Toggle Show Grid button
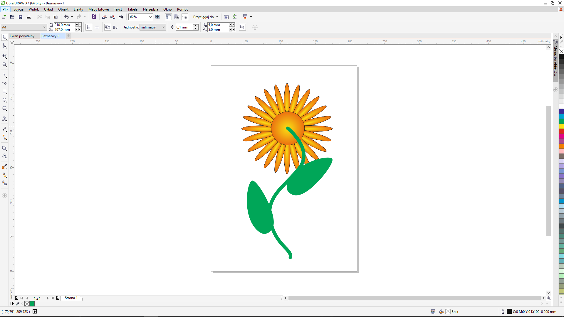This screenshot has width=564, height=317. pyautogui.click(x=177, y=17)
